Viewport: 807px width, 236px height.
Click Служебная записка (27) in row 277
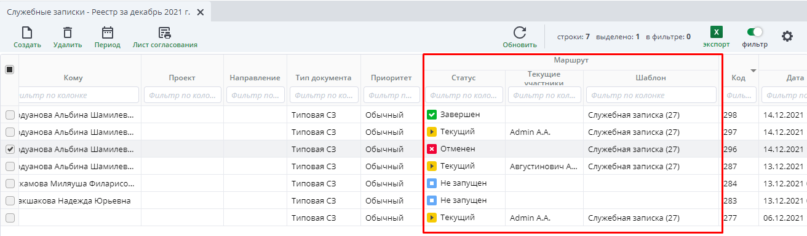tap(634, 218)
